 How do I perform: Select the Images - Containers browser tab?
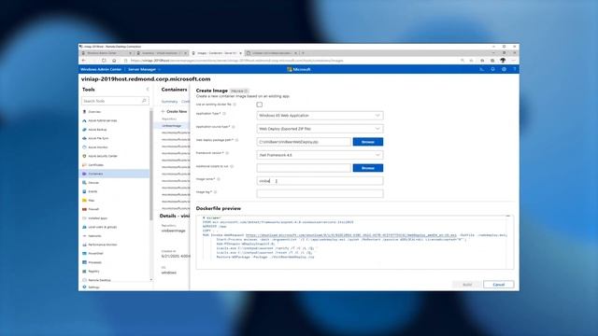click(x=217, y=53)
